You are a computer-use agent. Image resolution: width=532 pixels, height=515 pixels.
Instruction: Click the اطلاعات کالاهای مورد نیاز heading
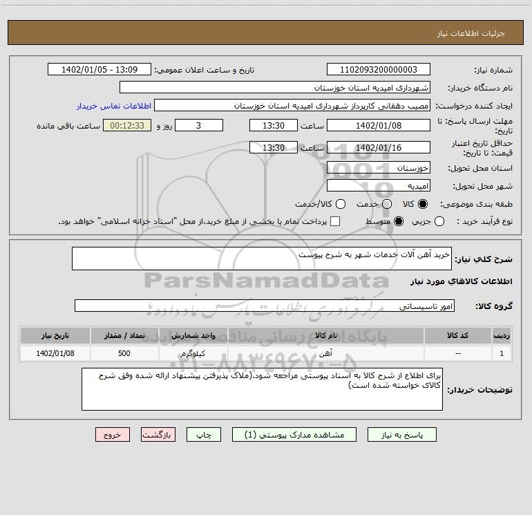(462, 281)
